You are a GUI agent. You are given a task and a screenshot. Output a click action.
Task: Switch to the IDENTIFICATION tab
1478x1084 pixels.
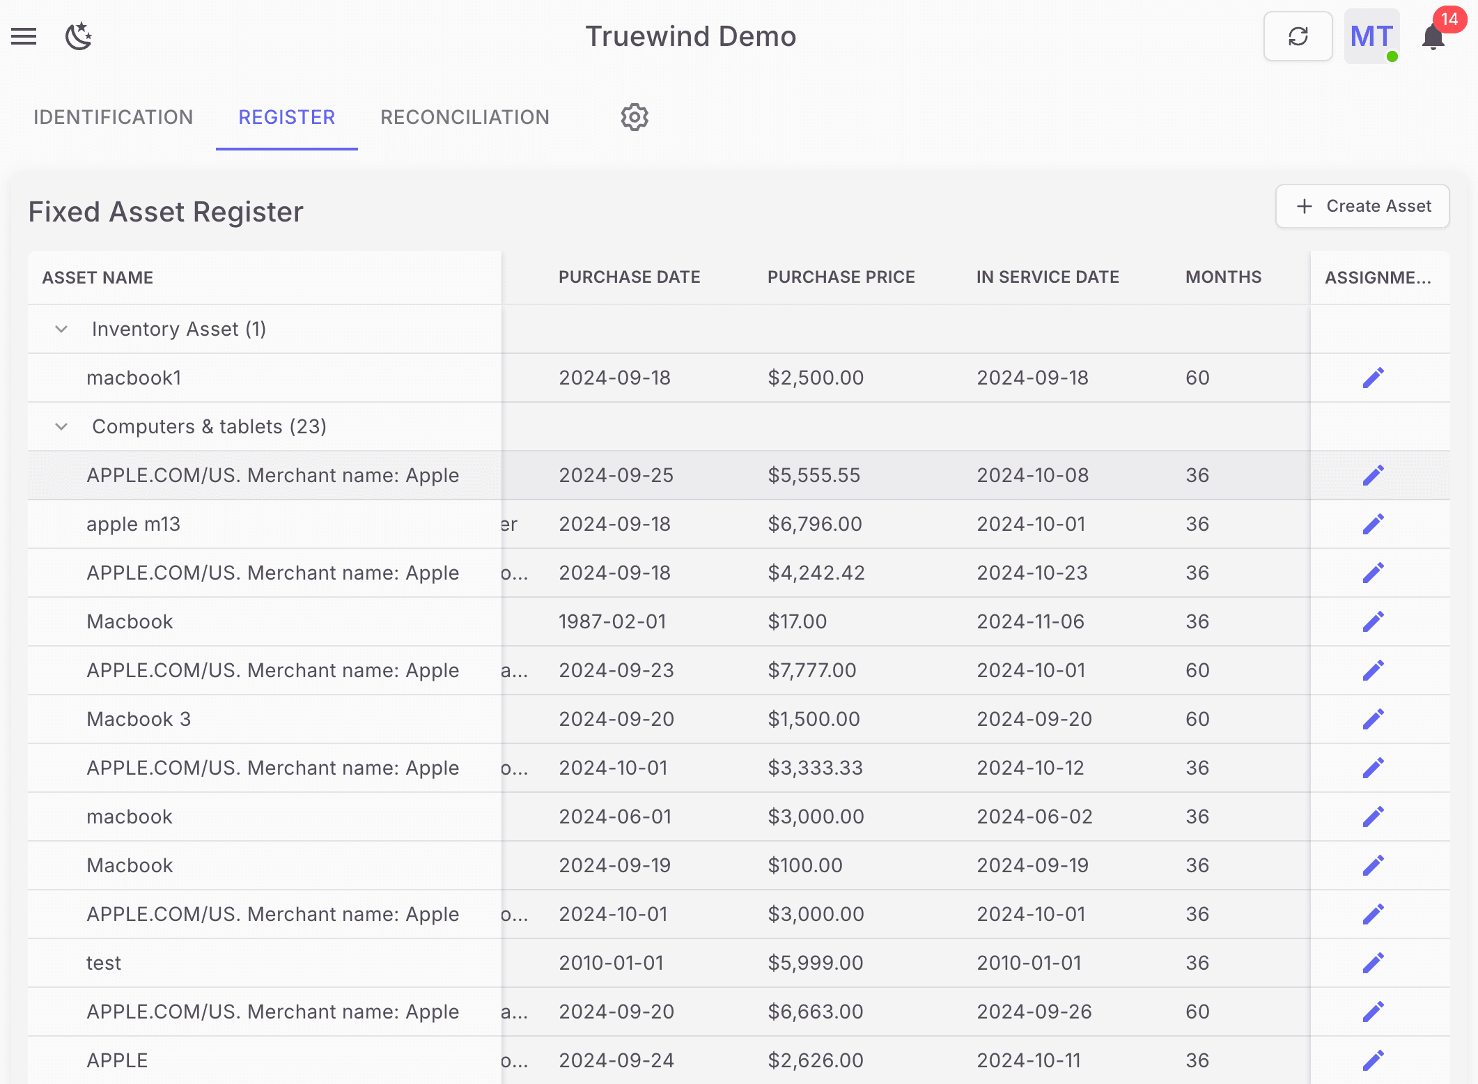pyautogui.click(x=114, y=117)
